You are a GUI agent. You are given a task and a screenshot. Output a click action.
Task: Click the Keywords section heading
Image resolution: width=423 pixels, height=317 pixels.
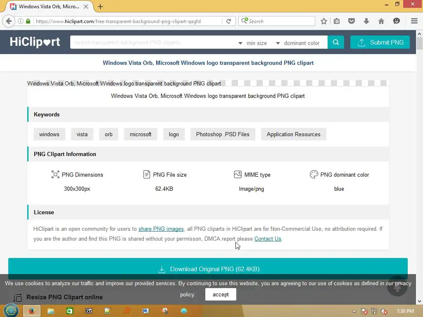point(47,114)
